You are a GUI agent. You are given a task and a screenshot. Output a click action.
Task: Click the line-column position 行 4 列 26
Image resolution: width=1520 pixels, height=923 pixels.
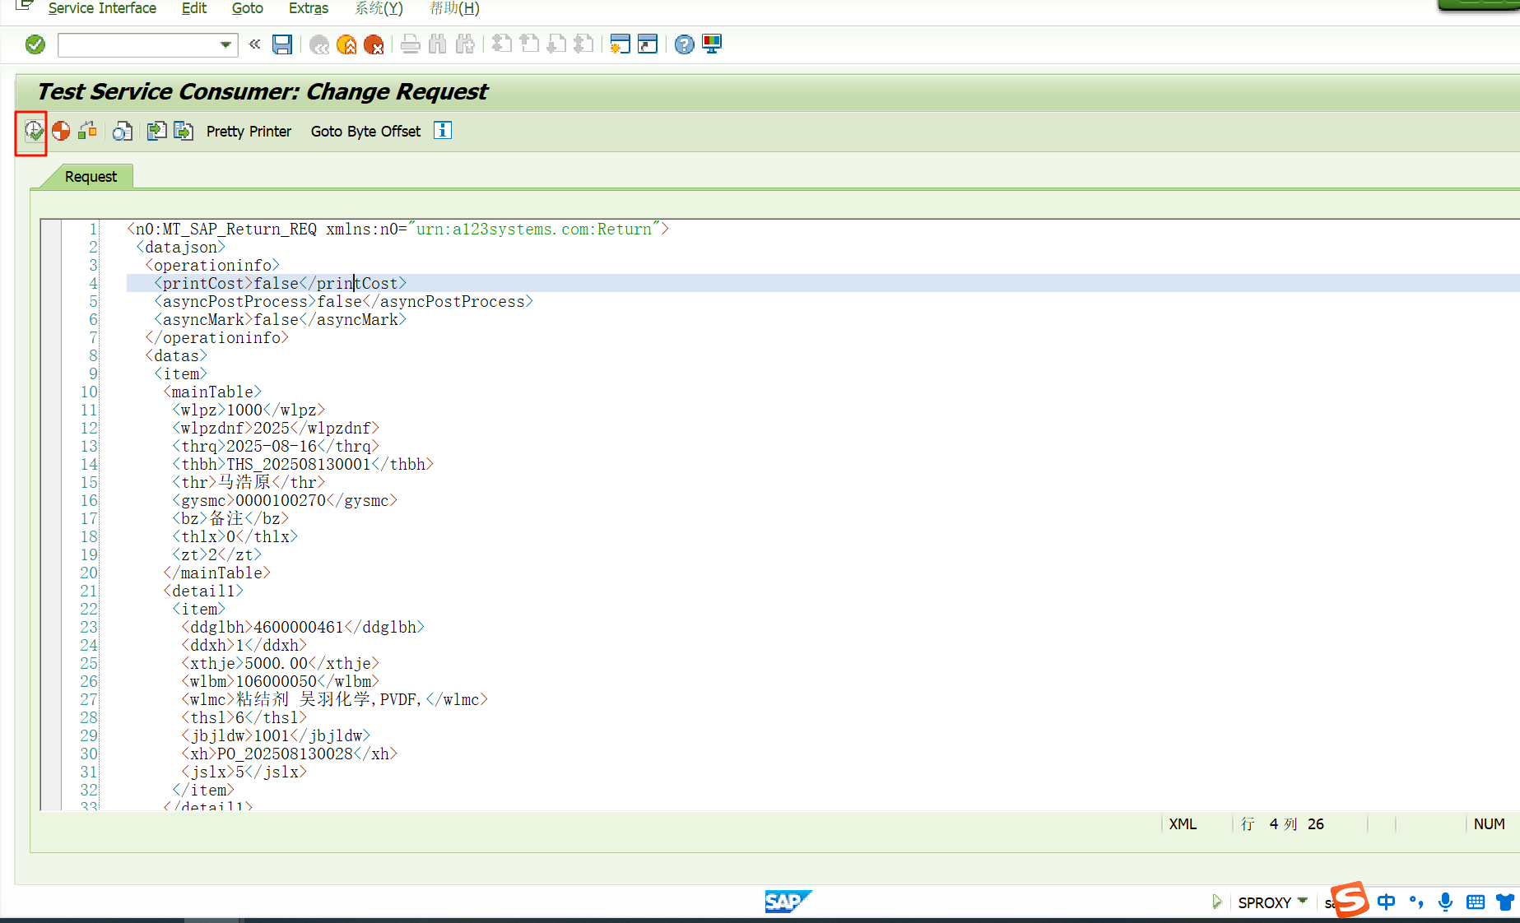pos(1282,824)
